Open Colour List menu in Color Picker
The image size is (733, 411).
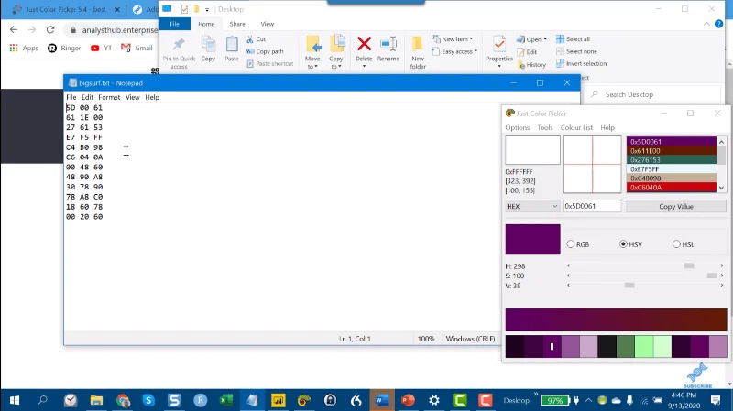[x=576, y=127]
